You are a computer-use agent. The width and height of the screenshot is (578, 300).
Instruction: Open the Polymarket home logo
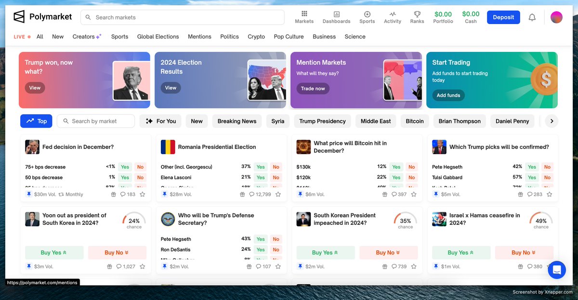pos(42,17)
